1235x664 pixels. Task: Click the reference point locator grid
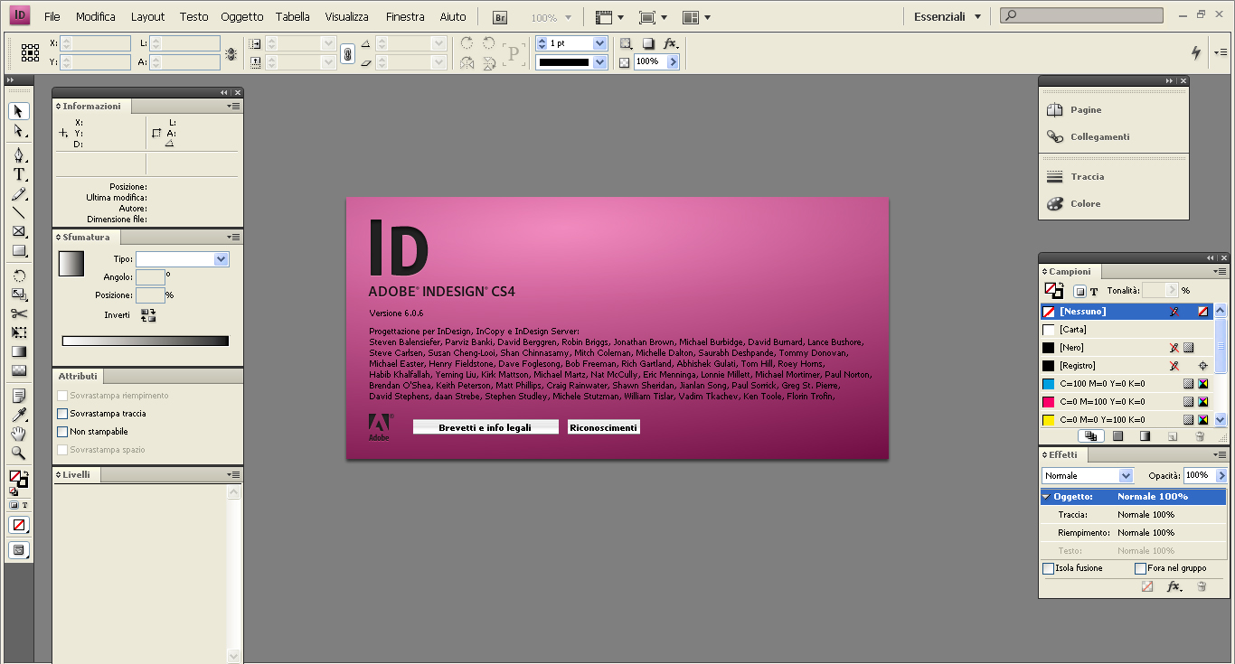tap(31, 52)
